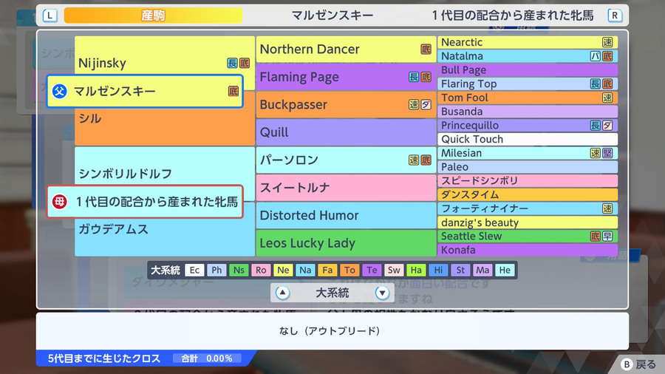
Task: Click the 速 icon on Buckpasser
Action: point(414,104)
